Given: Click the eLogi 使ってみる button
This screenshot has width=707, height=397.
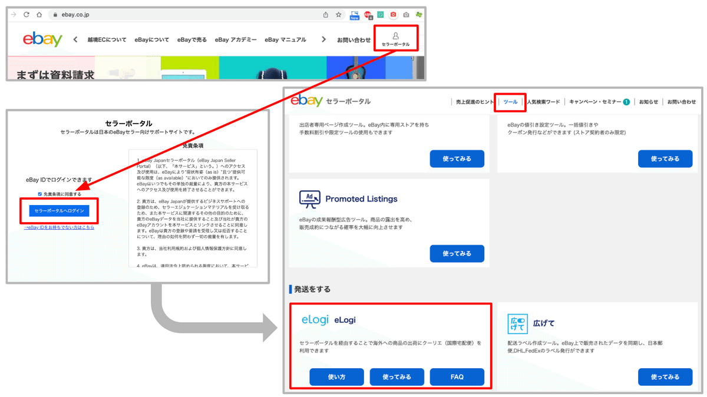Looking at the screenshot, I should [x=397, y=377].
